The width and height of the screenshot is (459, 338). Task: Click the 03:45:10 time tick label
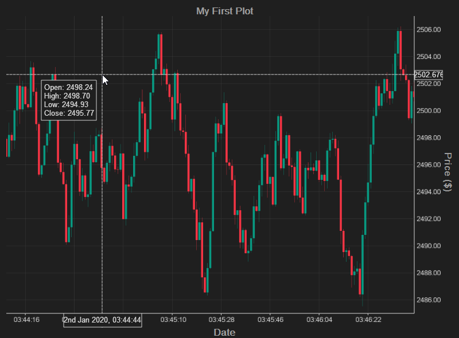173,320
